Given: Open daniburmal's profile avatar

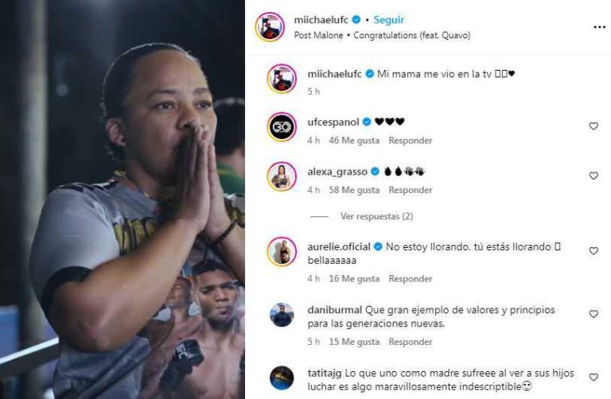Looking at the screenshot, I should 282,315.
